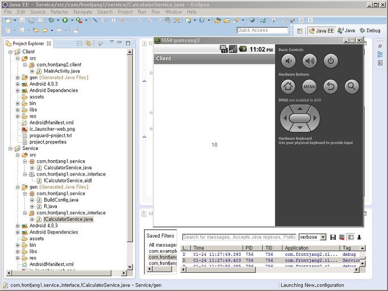388x291 pixels.
Task: Open the Source menu
Action: pyautogui.click(x=38, y=12)
